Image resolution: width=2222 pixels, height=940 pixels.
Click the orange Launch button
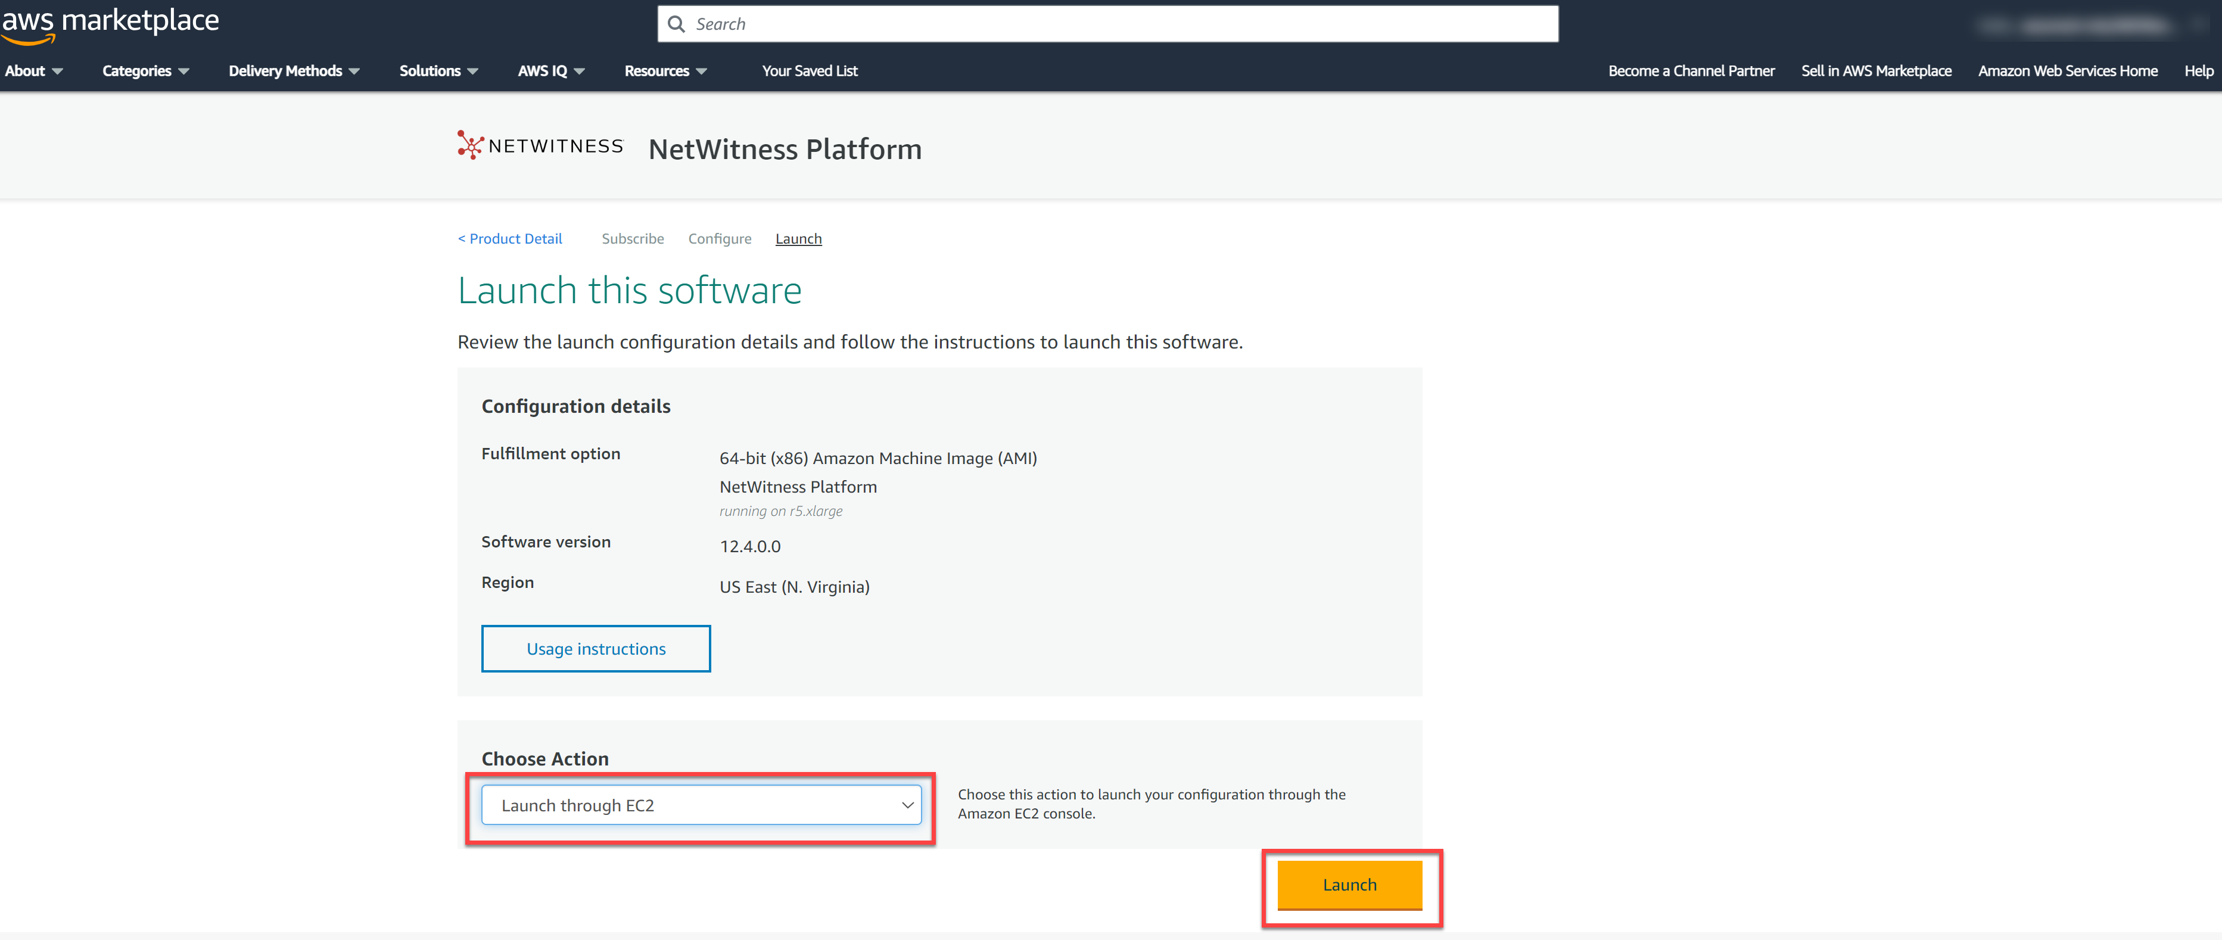click(x=1349, y=885)
